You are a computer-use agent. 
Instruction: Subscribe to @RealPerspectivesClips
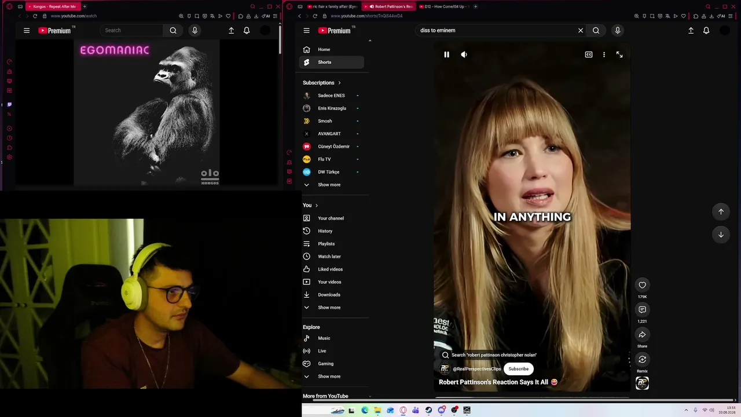click(518, 369)
